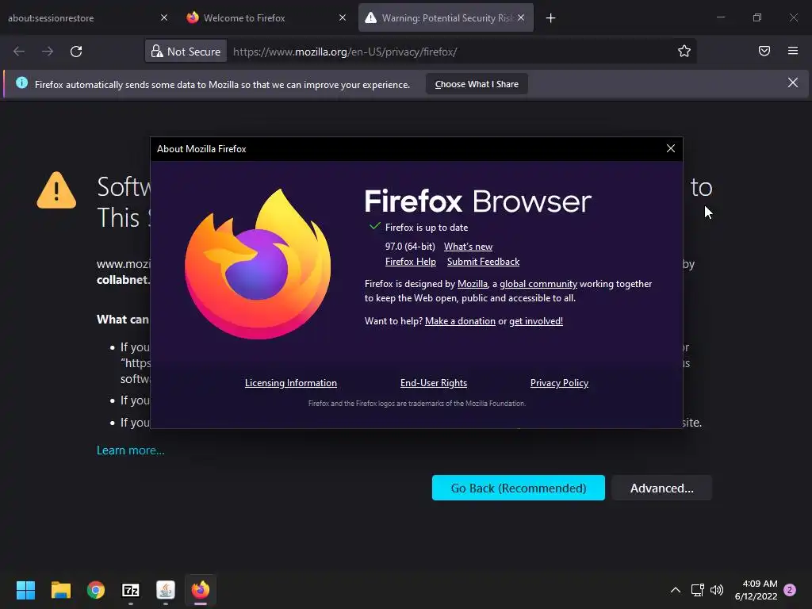Viewport: 812px width, 609px height.
Task: Follow the Mozilla link in dialog
Action: [473, 284]
